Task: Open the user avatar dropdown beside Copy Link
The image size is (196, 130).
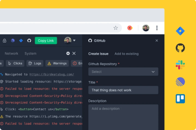Action: 70,40
